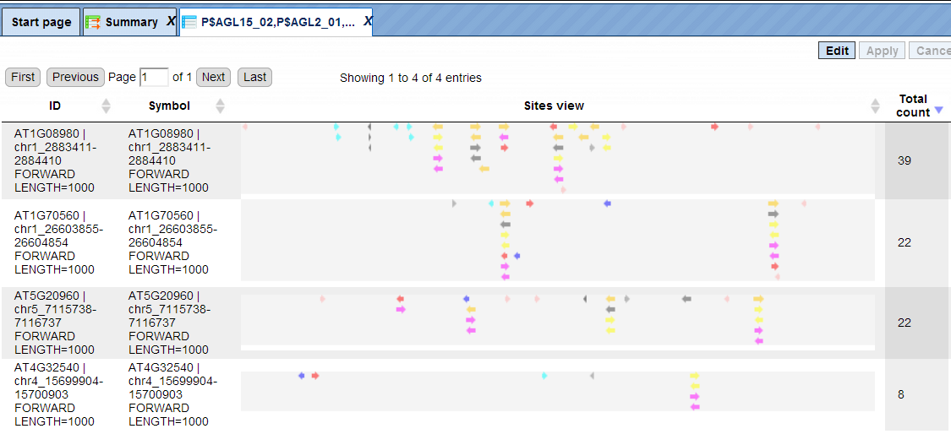951x434 pixels.
Task: Click 'Showing 1 to 4 of 4 entries' text
Action: pos(411,78)
